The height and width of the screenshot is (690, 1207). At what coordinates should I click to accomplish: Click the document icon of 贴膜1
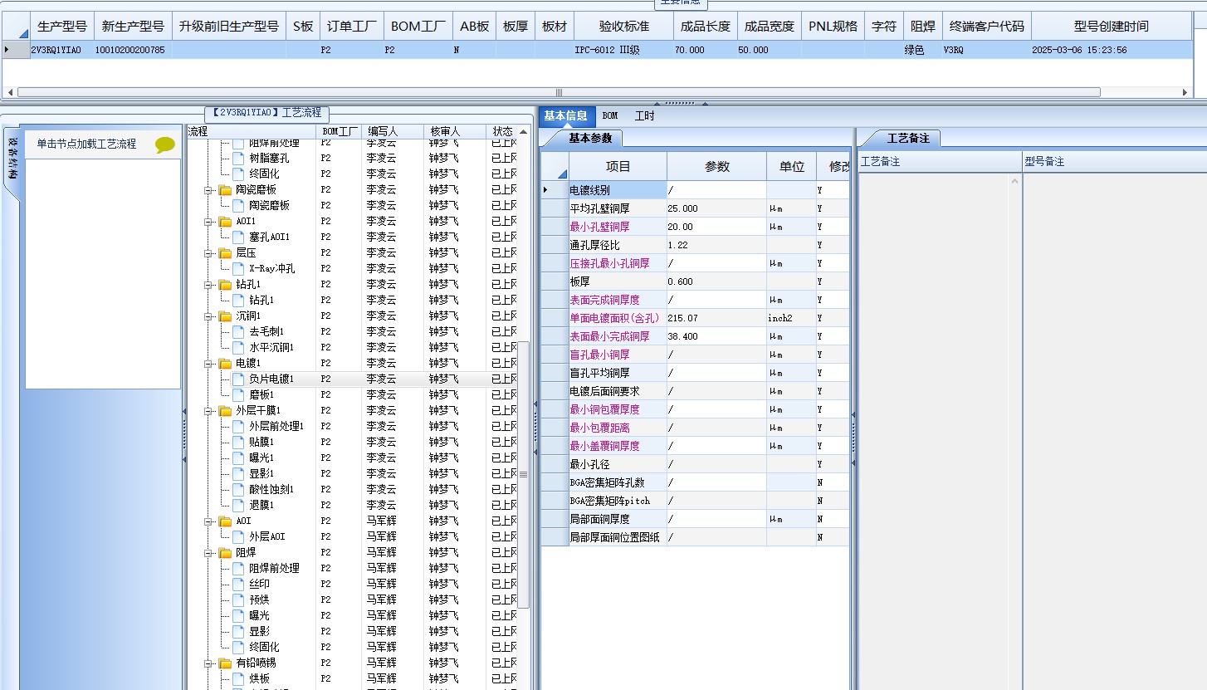click(x=239, y=443)
